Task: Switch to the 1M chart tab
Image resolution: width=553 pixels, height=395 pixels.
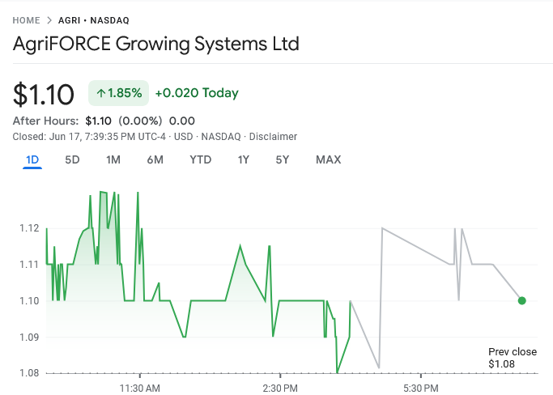Action: pyautogui.click(x=113, y=159)
